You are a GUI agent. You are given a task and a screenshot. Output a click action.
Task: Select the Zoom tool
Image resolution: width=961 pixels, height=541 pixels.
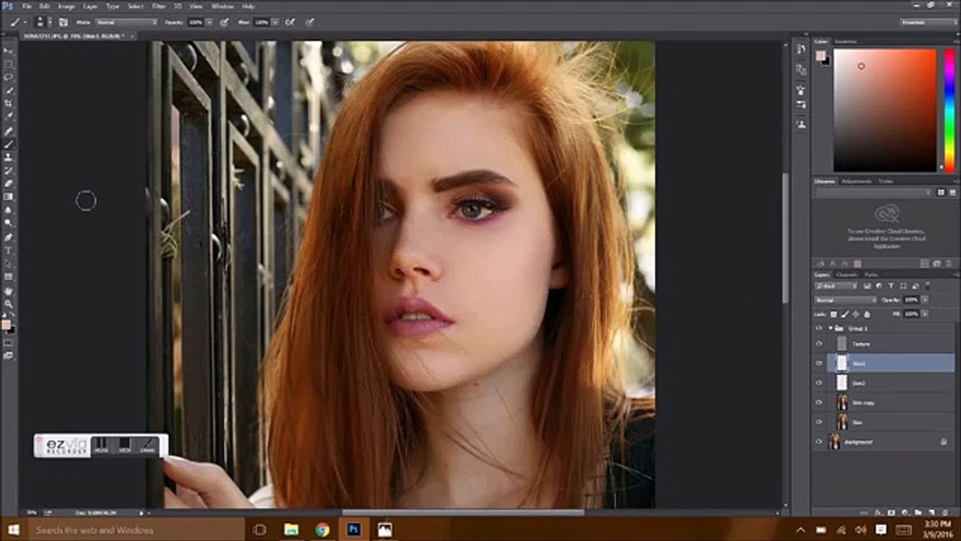tap(9, 304)
